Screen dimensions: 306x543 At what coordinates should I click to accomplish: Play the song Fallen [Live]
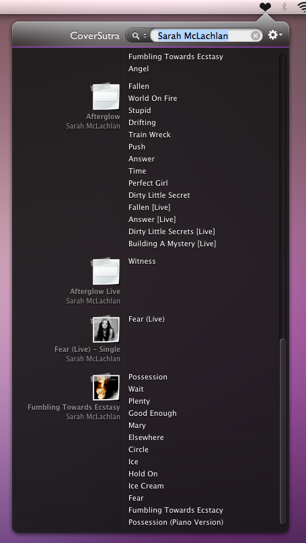coord(149,207)
